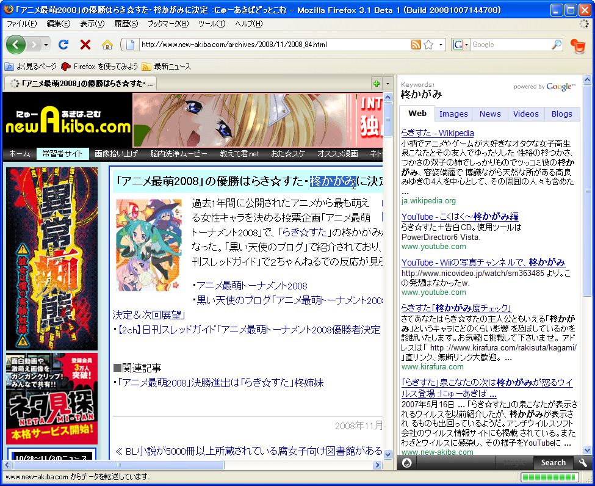The width and height of the screenshot is (595, 486).
Task: Open the ブックマーク menu
Action: click(168, 24)
